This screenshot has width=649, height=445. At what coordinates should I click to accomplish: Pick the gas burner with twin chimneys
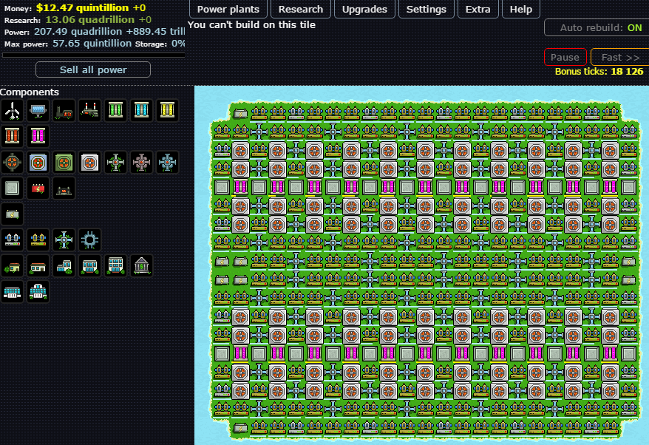(x=90, y=111)
